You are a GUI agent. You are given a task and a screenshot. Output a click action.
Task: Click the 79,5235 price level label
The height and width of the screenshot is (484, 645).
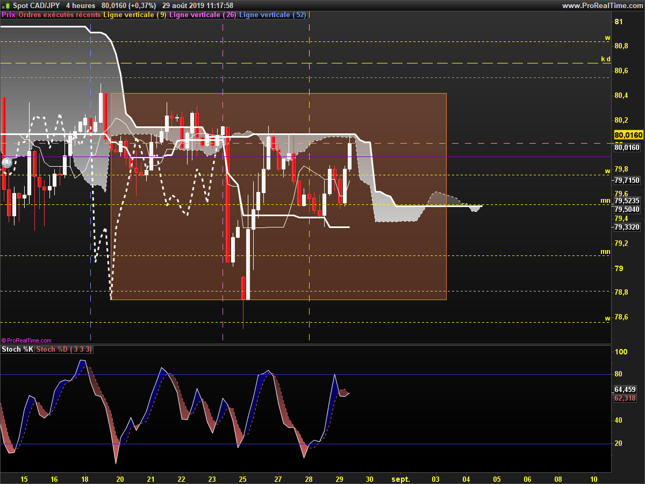(x=627, y=200)
